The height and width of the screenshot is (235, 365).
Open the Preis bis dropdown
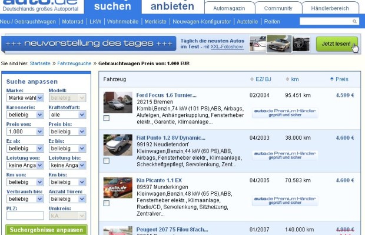[x=67, y=132]
